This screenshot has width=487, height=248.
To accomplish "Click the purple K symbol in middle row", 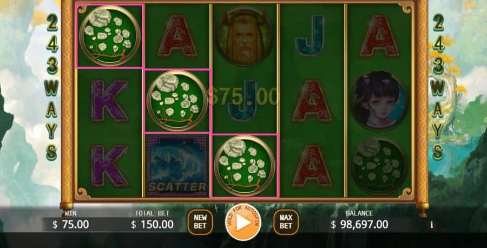I will 109,101.
